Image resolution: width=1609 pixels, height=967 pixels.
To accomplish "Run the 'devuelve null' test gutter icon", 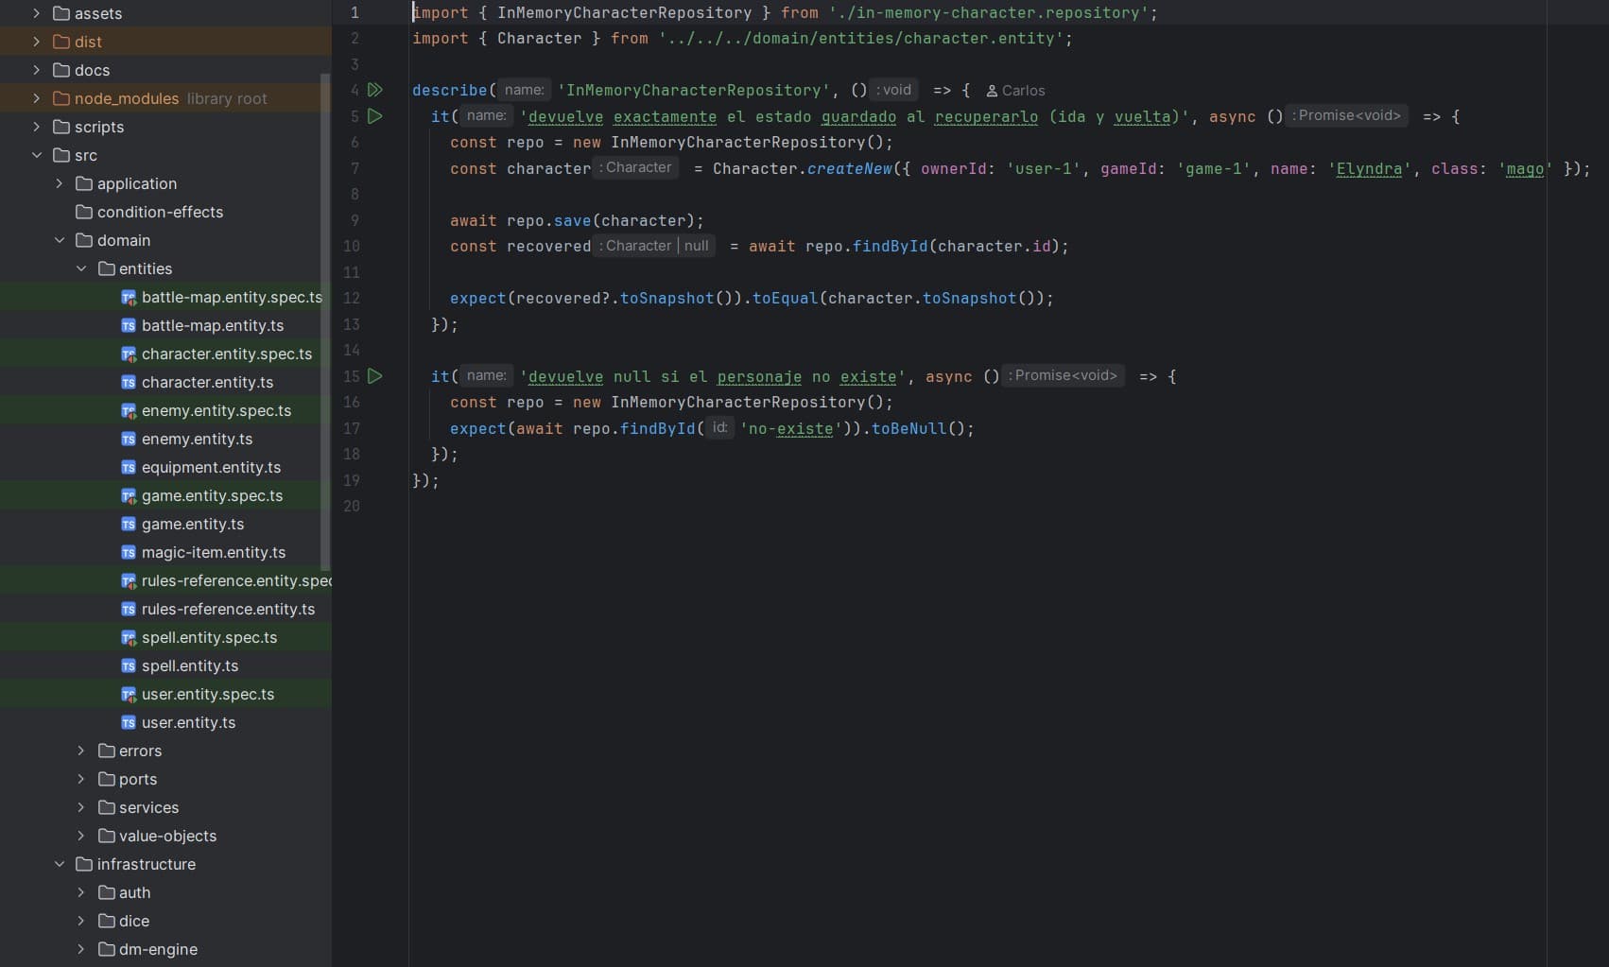I will coord(375,376).
